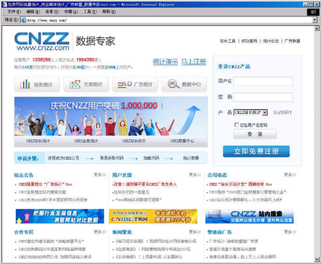Viewport: 321px width, 264px height.
Task: Enable 记住用户名密码 checkbox
Action: (236, 125)
